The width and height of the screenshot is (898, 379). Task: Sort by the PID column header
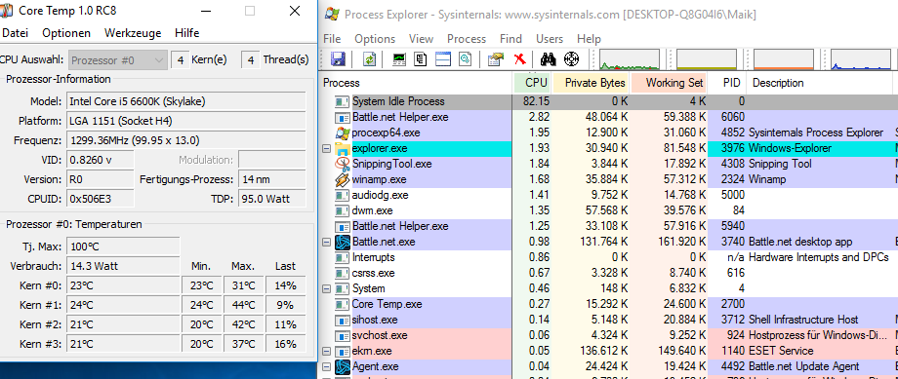pyautogui.click(x=727, y=83)
